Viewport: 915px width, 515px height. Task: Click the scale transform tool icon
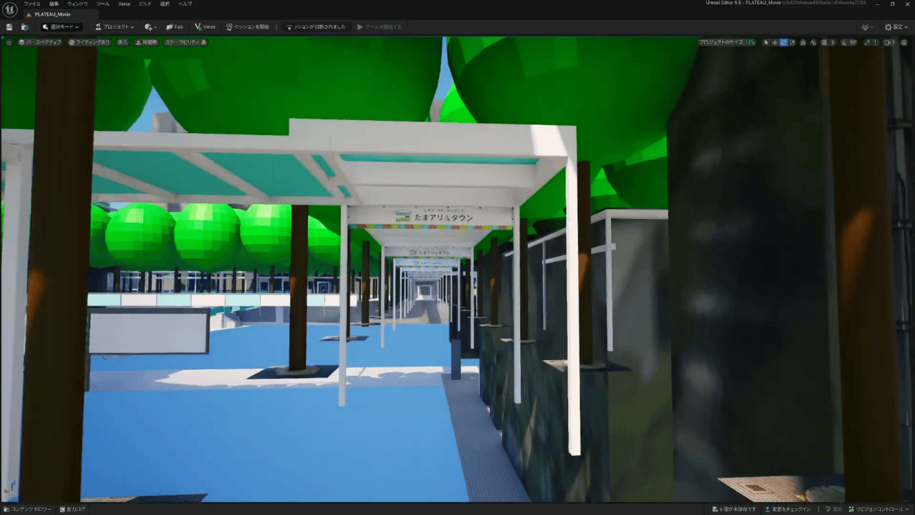click(792, 43)
